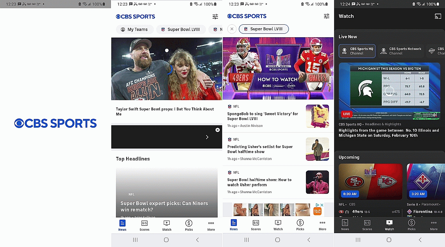Select CBS Sports HQ channel

click(357, 51)
